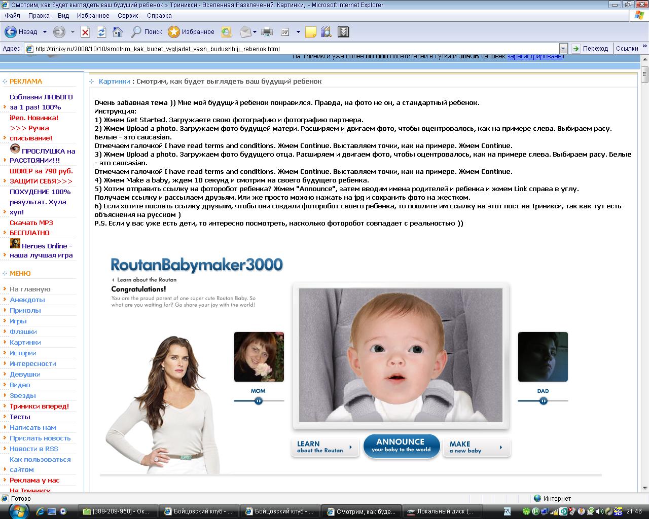The image size is (649, 519).
Task: Expand the Mail button dropdown arrow
Action: [255, 32]
